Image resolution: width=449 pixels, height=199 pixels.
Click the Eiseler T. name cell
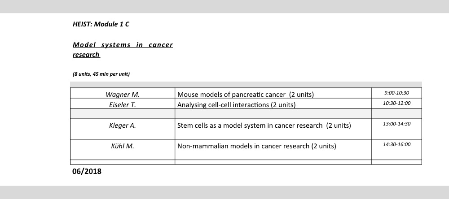(x=123, y=104)
